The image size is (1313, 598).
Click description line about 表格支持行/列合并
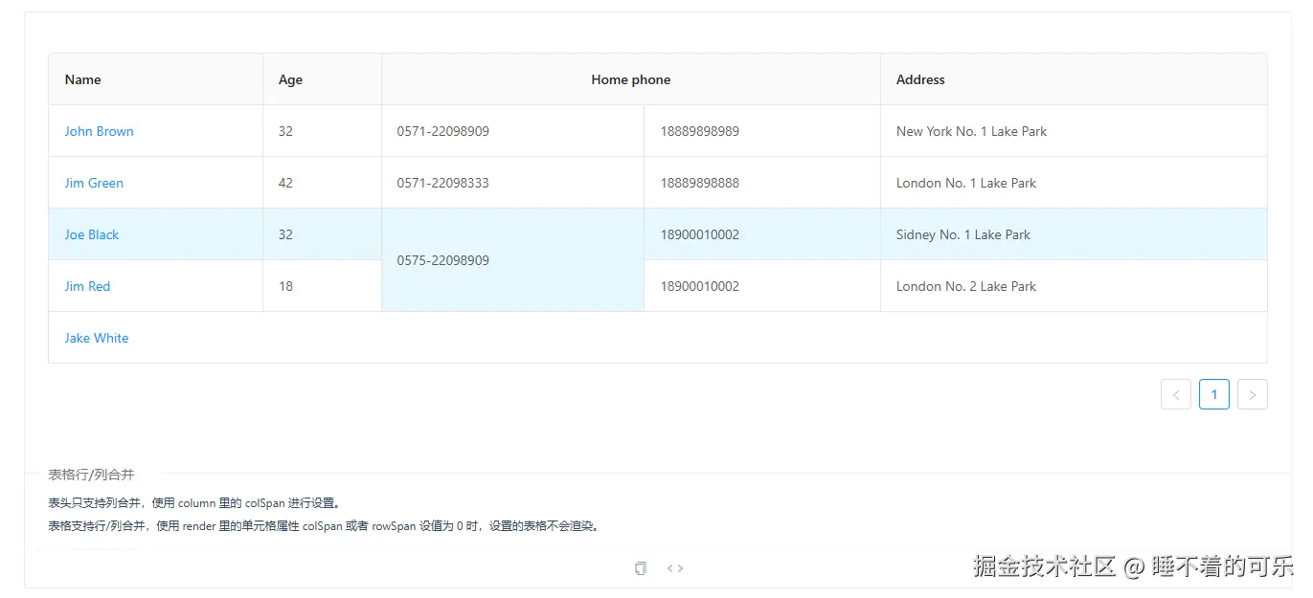coord(325,526)
